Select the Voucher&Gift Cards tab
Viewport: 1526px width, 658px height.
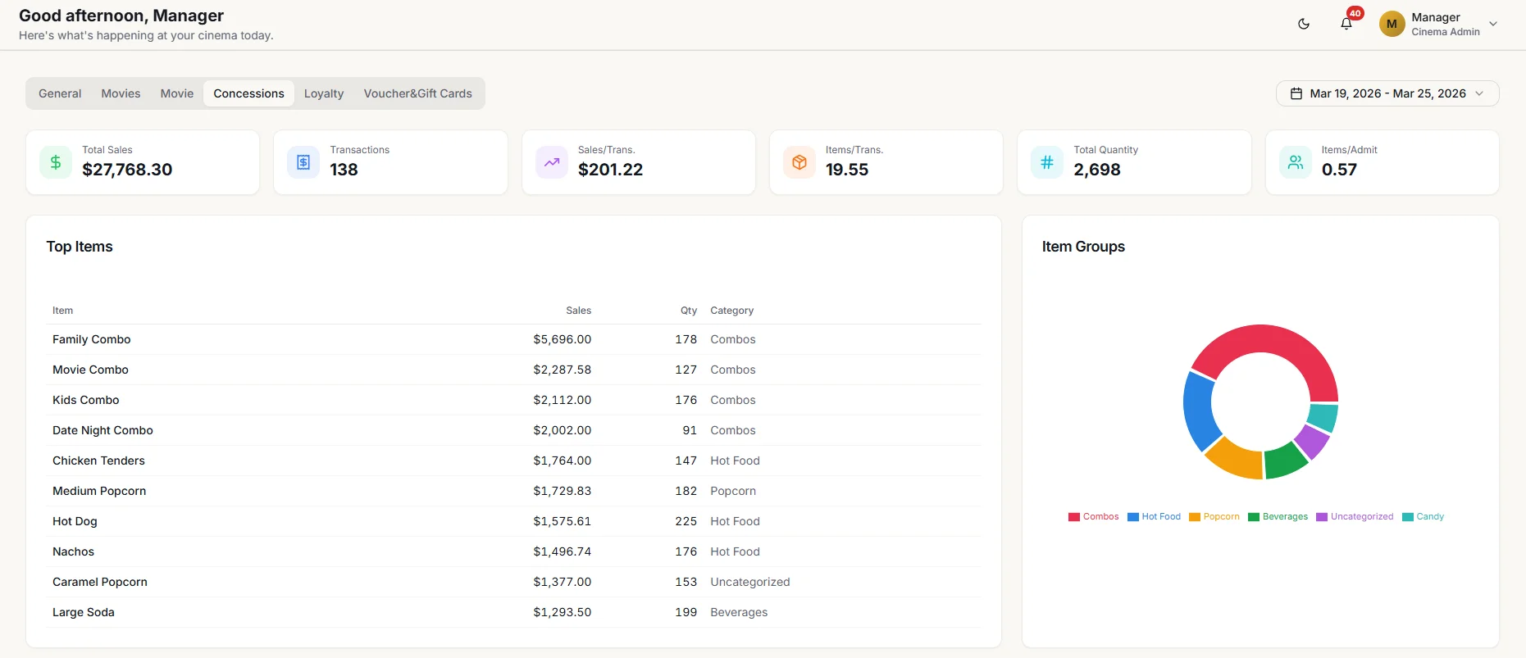click(418, 93)
